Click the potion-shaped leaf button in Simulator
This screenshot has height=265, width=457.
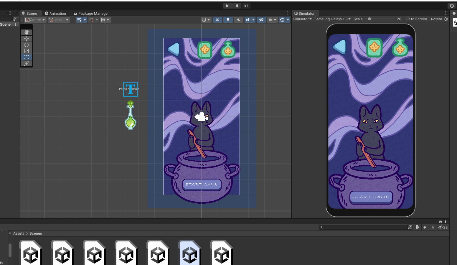click(400, 47)
